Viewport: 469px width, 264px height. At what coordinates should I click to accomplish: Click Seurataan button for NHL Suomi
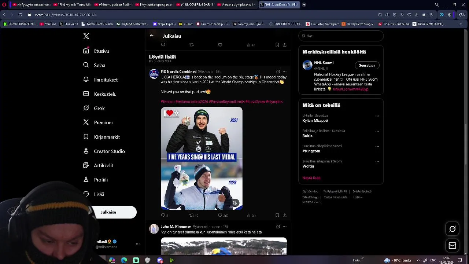tap(367, 65)
